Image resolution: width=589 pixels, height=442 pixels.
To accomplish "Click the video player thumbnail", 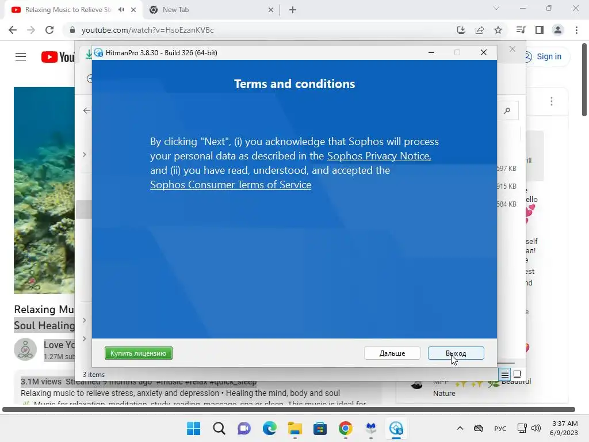I will (x=44, y=190).
